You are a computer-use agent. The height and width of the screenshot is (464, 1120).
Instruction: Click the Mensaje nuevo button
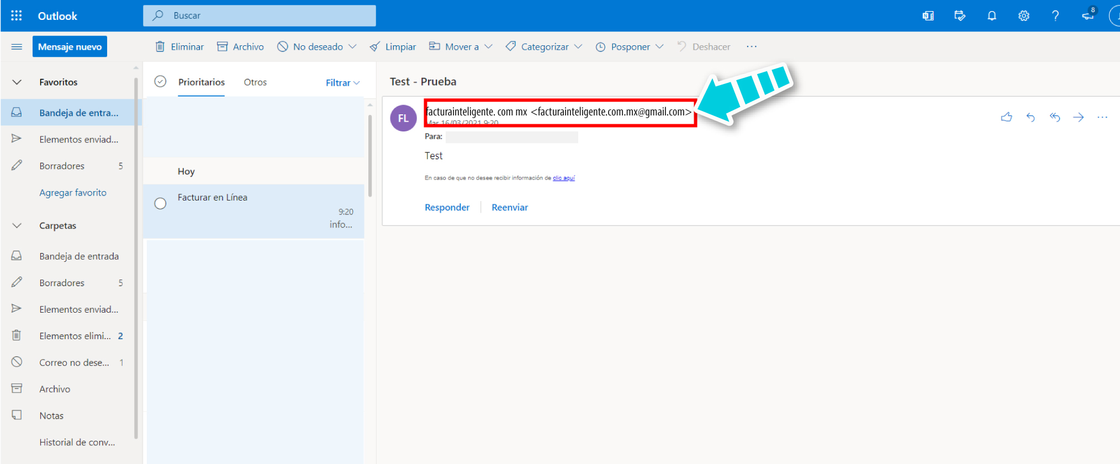pos(70,47)
